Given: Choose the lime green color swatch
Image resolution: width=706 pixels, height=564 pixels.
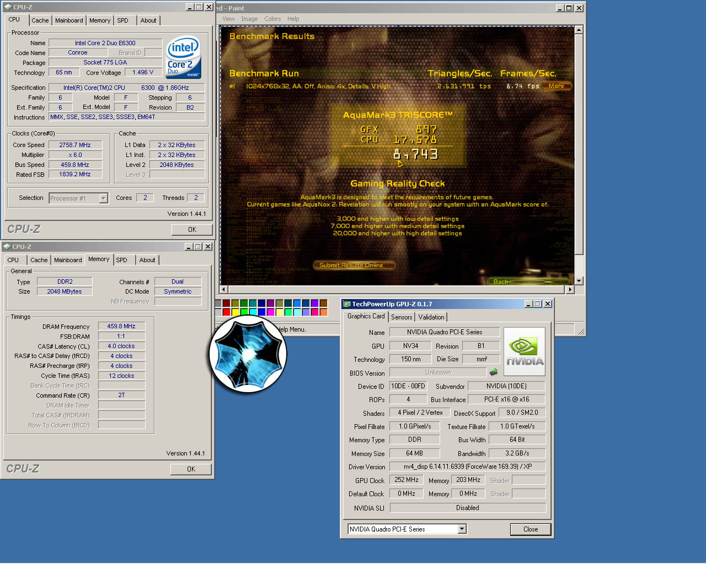Looking at the screenshot, I should pyautogui.click(x=244, y=312).
